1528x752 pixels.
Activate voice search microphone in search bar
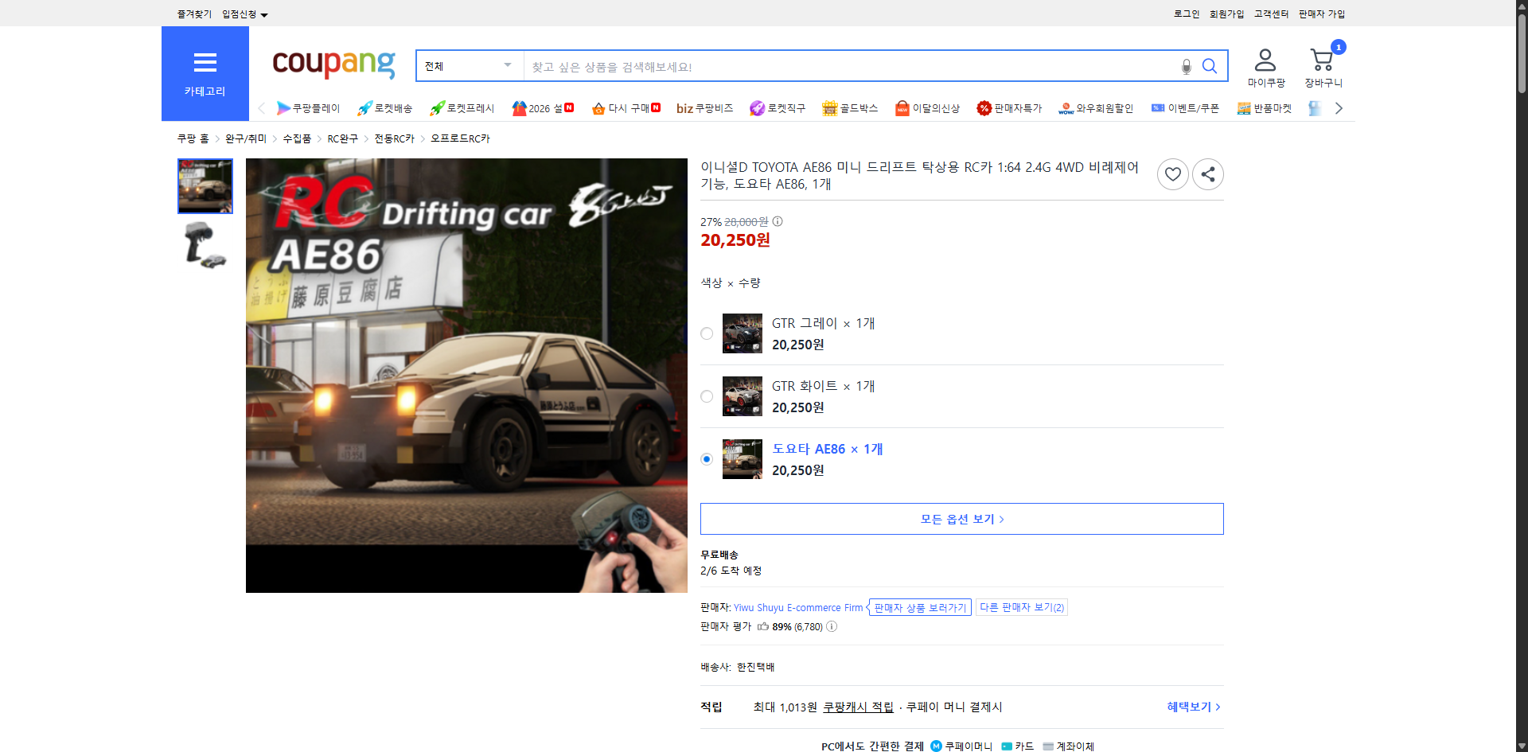click(x=1186, y=67)
